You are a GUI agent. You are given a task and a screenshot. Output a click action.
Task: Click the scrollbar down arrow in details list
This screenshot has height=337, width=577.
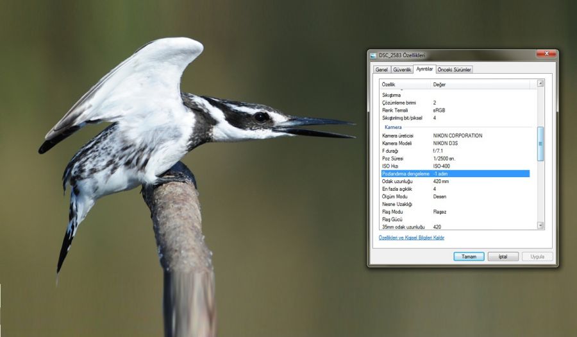[x=540, y=225]
